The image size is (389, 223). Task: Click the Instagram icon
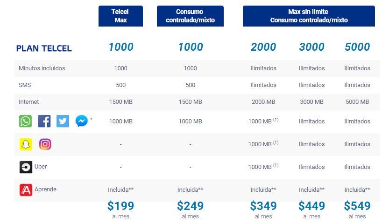click(x=45, y=144)
